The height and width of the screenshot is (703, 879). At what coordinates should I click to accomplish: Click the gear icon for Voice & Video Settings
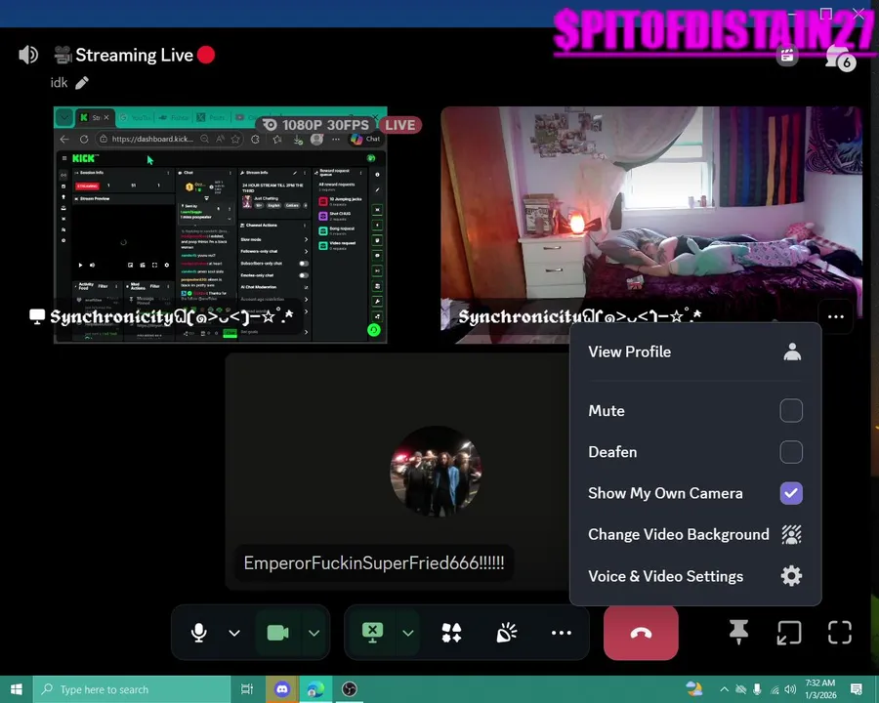pos(791,576)
